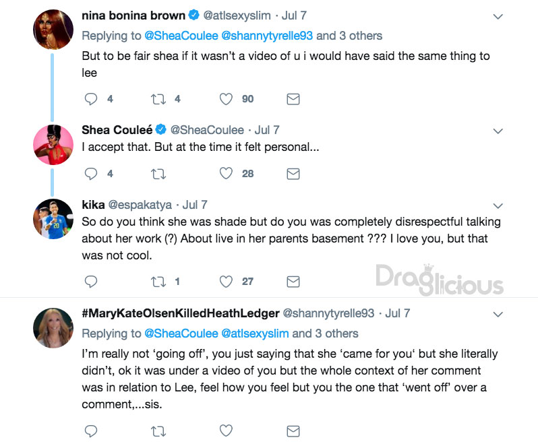Viewport: 538px width, 446px height.
Task: Open 'and 3 others' in nina's reply line
Action: tap(349, 36)
